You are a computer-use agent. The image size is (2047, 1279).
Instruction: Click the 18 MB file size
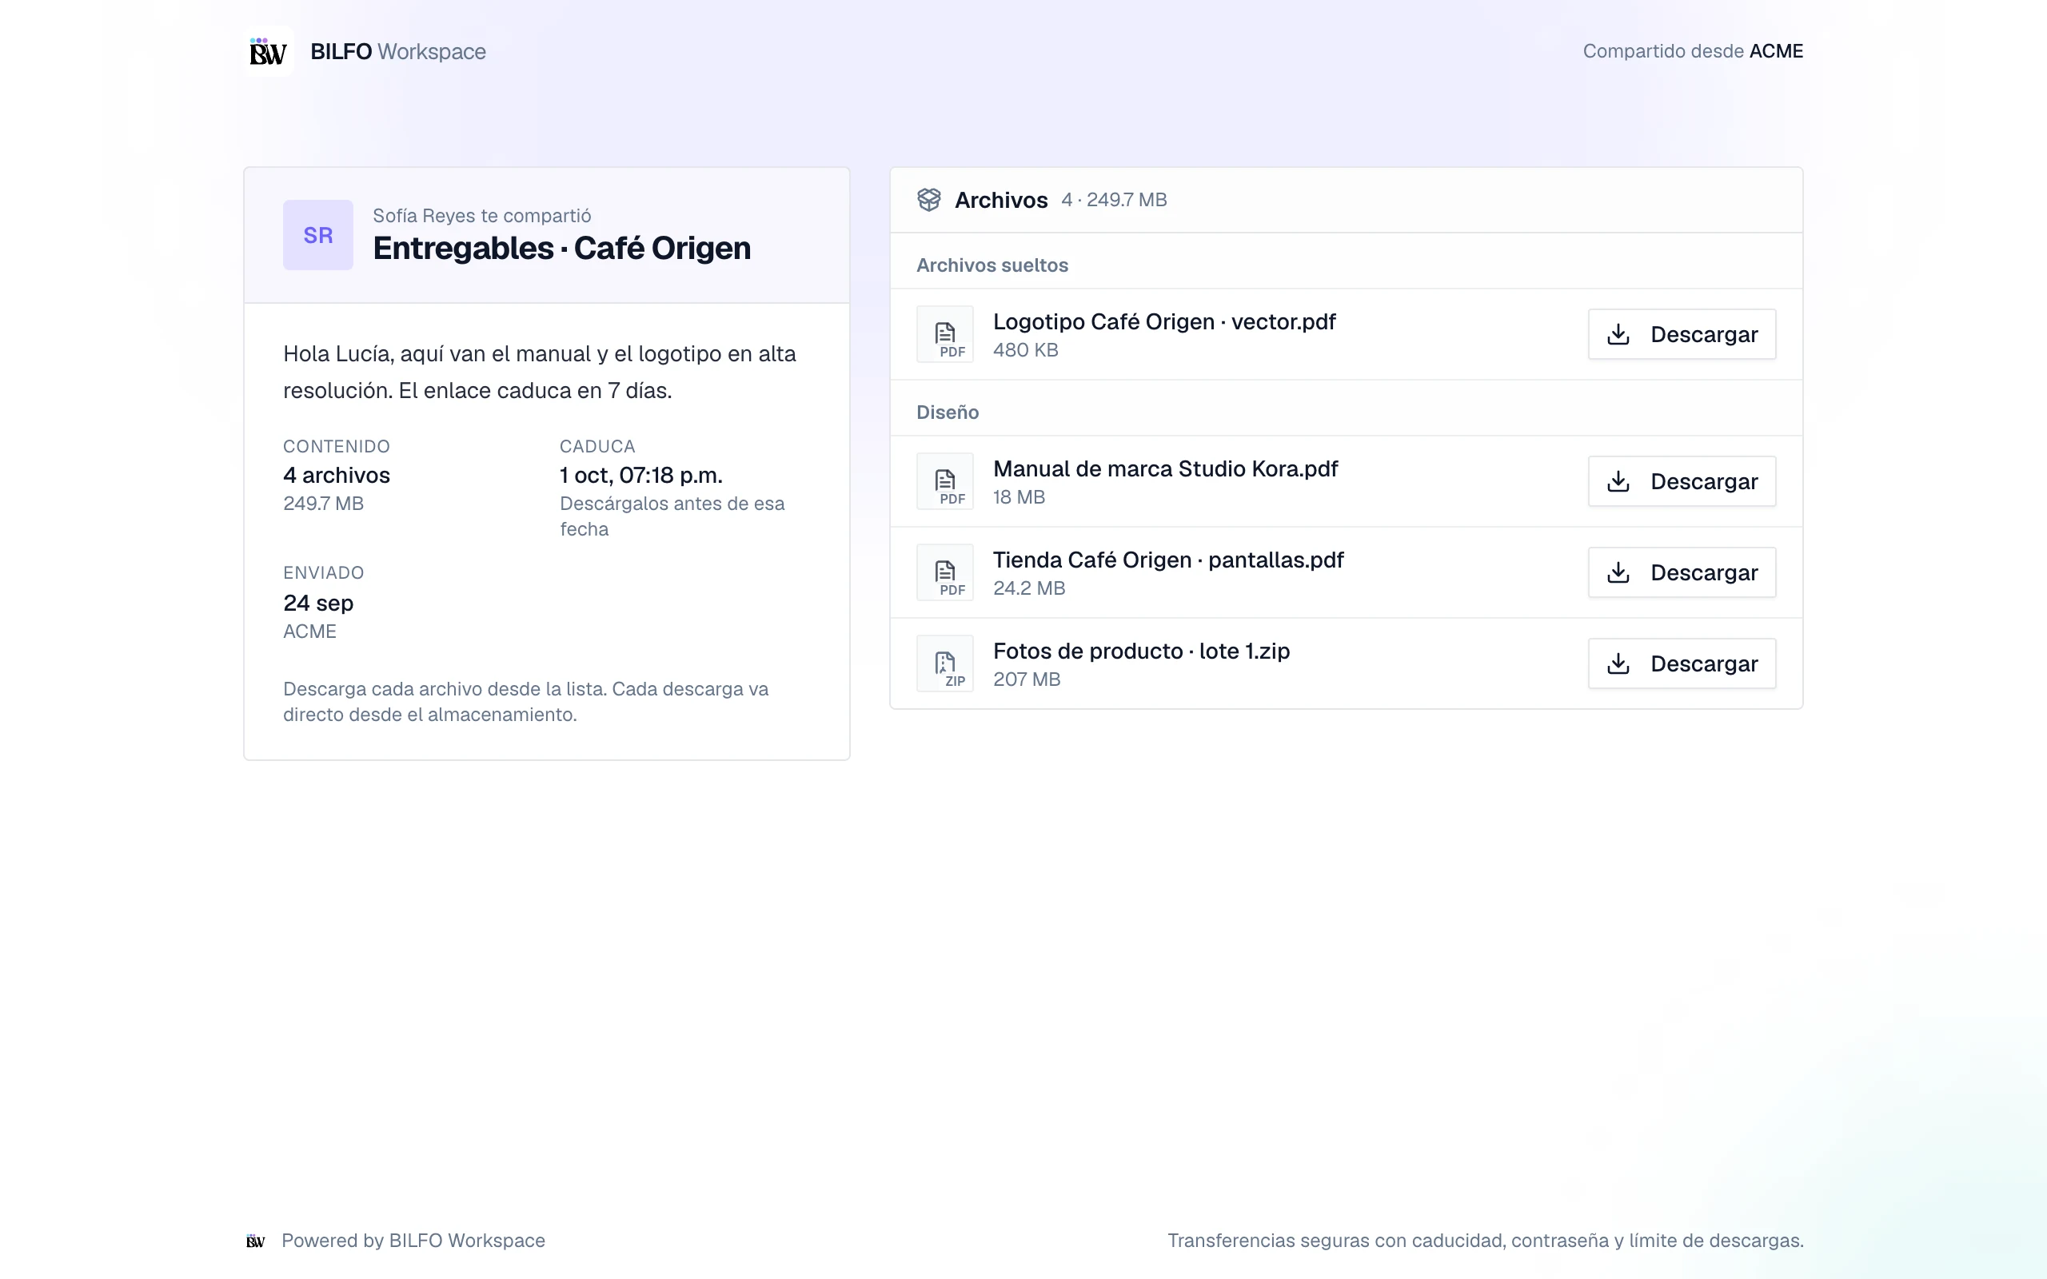1019,497
